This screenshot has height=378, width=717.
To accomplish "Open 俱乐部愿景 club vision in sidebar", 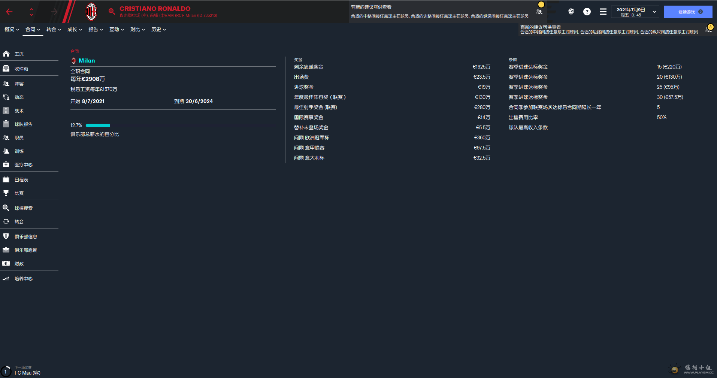I will click(29, 250).
